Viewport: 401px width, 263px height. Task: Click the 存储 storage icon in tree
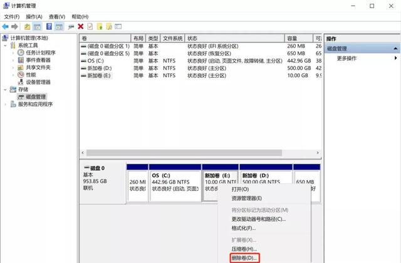click(13, 89)
